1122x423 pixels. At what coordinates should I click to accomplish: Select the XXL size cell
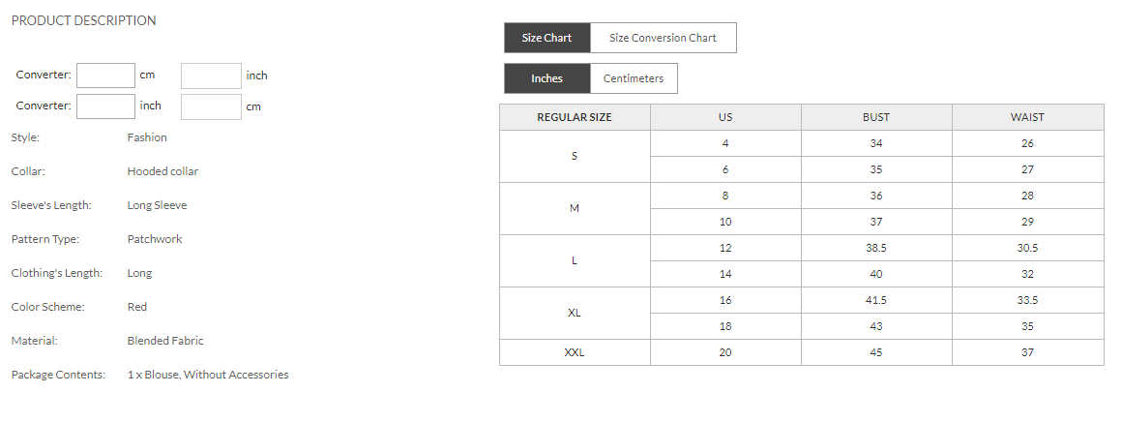tap(575, 352)
